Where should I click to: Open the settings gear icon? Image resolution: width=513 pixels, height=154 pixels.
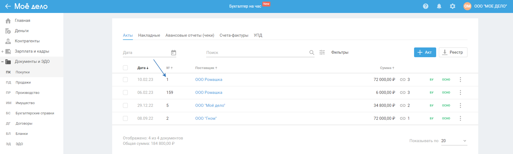(453, 6)
